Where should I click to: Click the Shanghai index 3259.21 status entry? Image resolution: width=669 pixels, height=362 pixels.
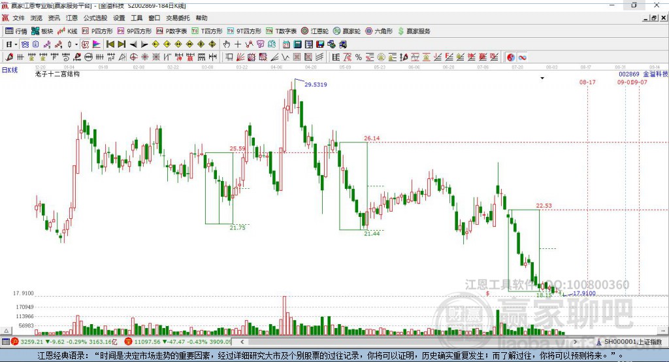65,342
